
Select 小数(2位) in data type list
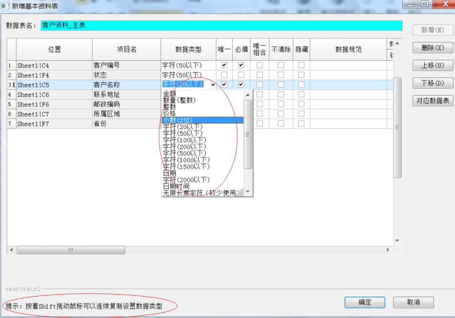[202, 120]
